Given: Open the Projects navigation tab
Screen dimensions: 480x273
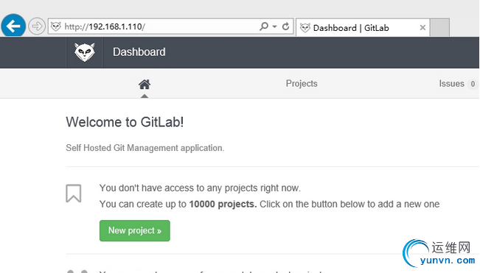Looking at the screenshot, I should tap(302, 84).
